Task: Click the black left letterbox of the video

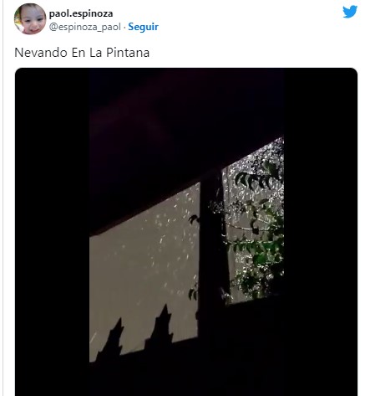Action: point(53,232)
